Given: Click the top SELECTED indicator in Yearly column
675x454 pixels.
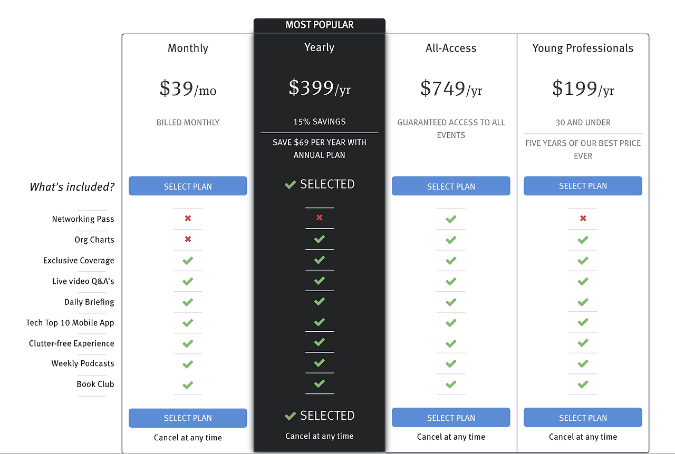Looking at the screenshot, I should 320,184.
